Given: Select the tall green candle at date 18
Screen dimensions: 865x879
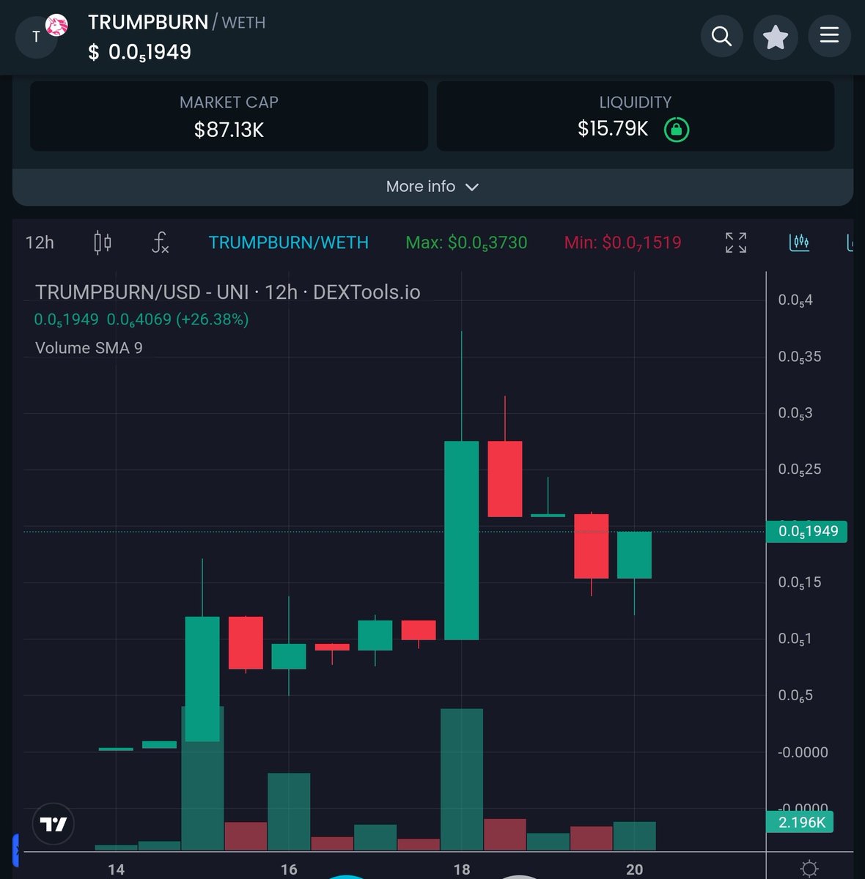Looking at the screenshot, I should pos(461,540).
